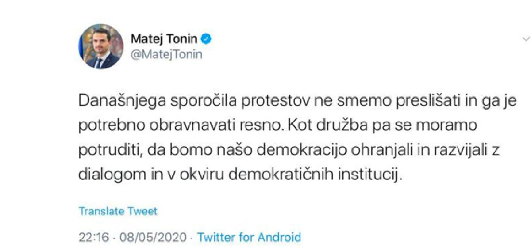The image size is (531, 247).
Task: Click the word "potruditi" in the tweet
Action: pyautogui.click(x=104, y=151)
